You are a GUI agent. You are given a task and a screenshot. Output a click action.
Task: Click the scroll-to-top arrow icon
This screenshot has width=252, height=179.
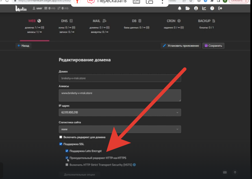click(x=235, y=172)
